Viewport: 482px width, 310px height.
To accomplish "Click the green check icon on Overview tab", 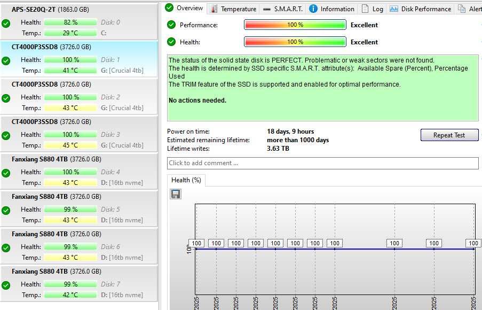I will coord(169,7).
